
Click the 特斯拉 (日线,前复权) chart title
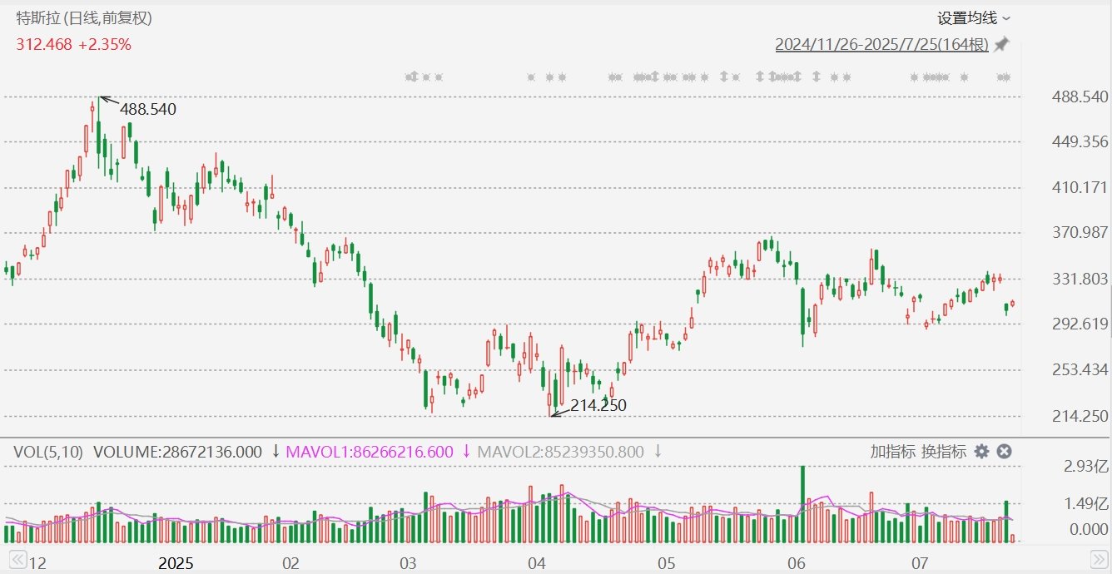pos(84,17)
